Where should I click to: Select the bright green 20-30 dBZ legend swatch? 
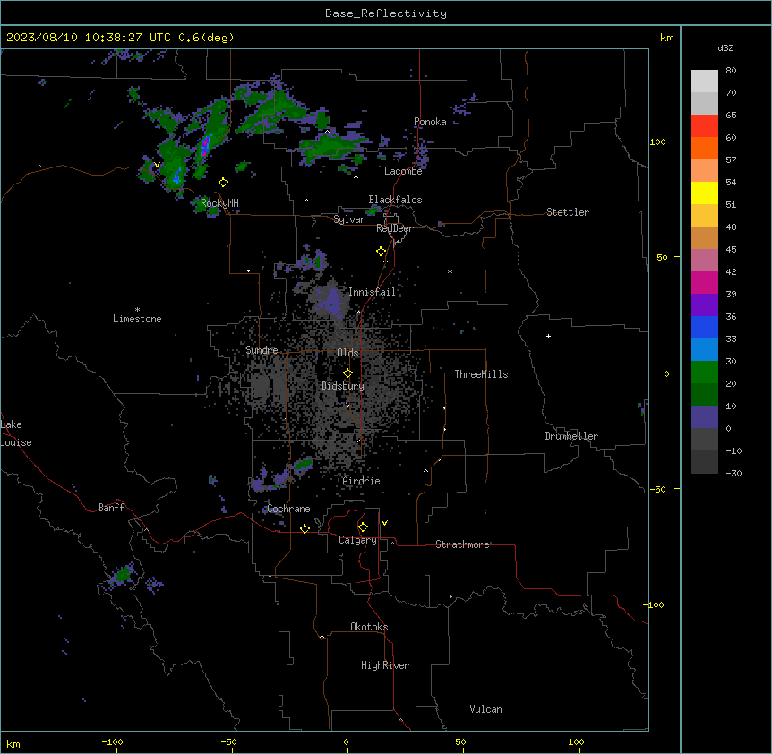click(704, 373)
